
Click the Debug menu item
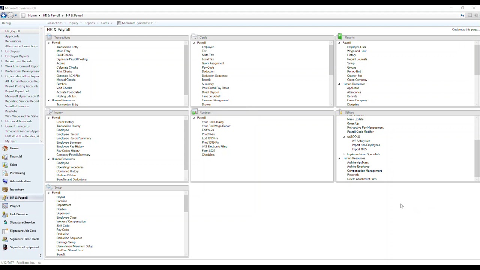click(6, 23)
